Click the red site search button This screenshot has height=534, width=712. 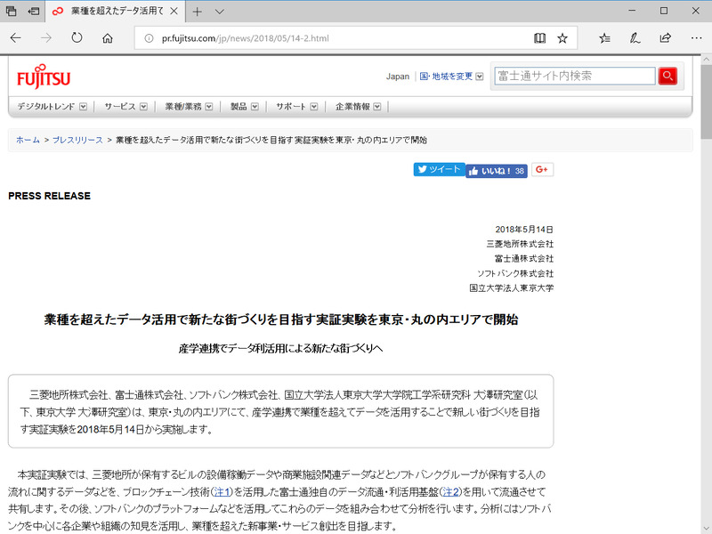(x=667, y=76)
